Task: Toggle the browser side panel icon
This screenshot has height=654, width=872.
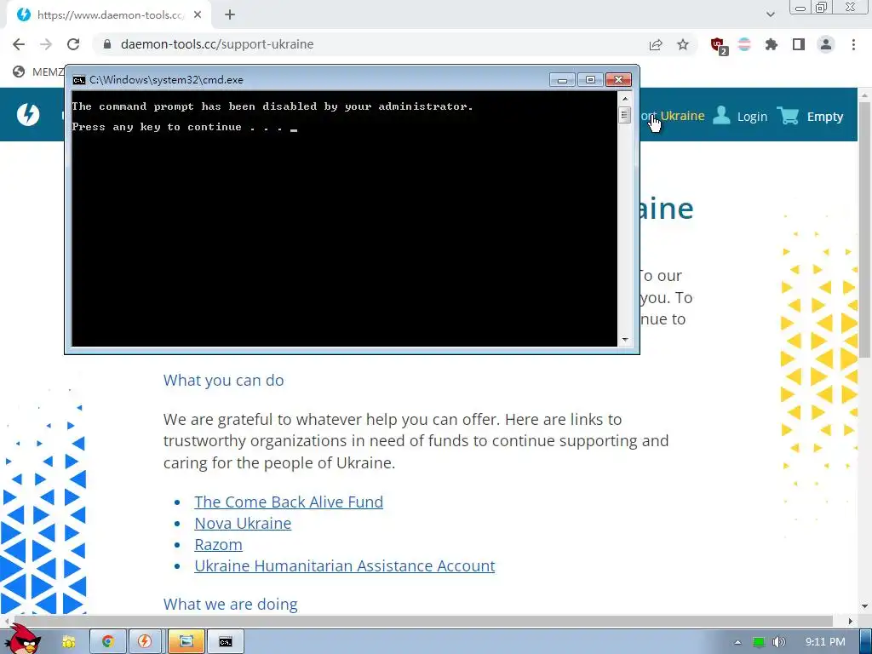Action: click(x=799, y=44)
